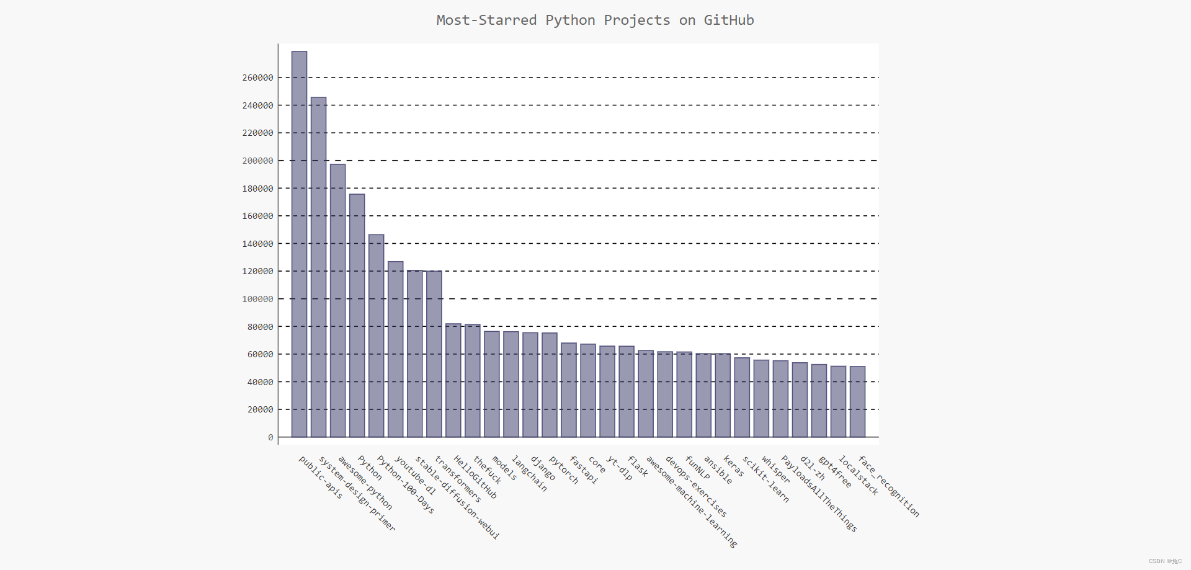Screen dimensions: 1191x570
Task: Click the chart title 'Most-Starred Python Projects on GitHub'
Action: tap(595, 20)
